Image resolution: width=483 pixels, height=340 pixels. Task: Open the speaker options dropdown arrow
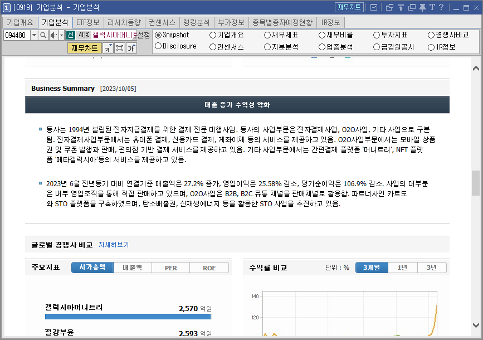click(x=61, y=36)
